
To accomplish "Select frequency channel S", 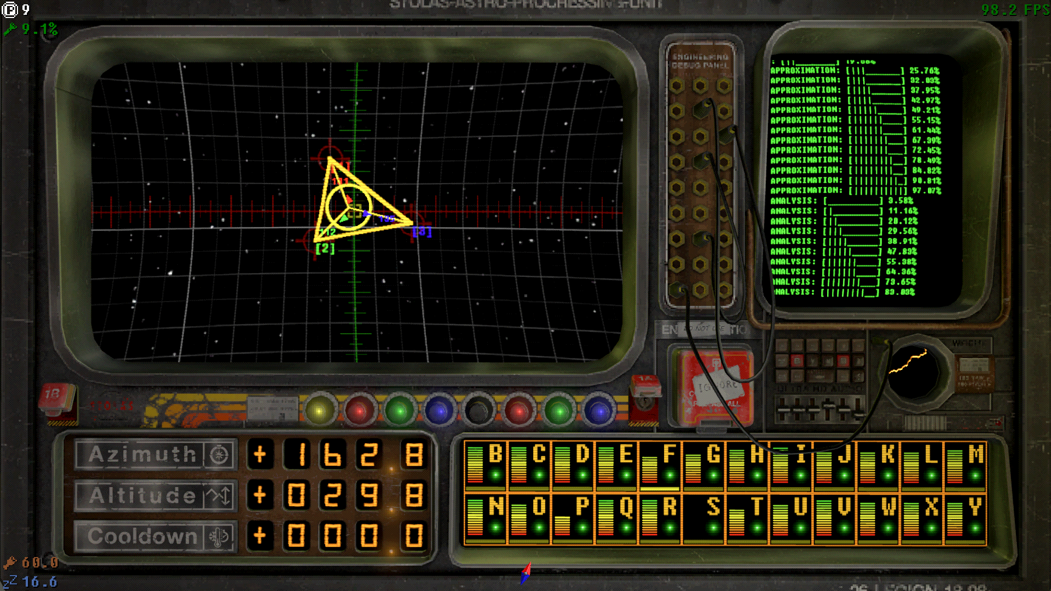I will [x=703, y=518].
